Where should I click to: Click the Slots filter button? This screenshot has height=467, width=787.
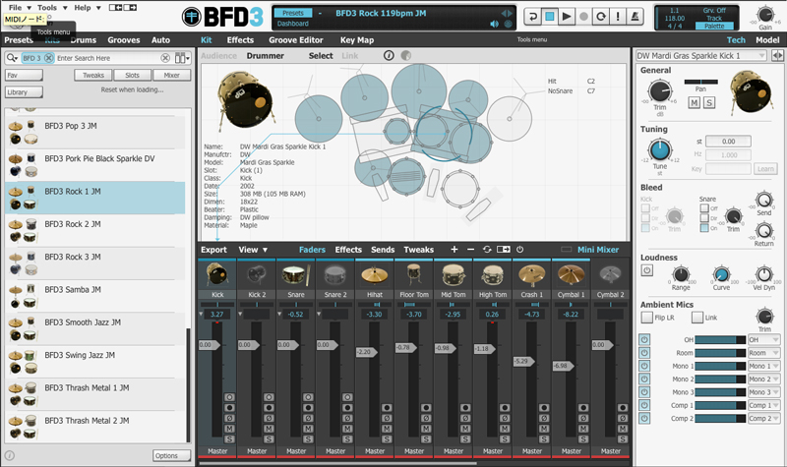pyautogui.click(x=133, y=76)
